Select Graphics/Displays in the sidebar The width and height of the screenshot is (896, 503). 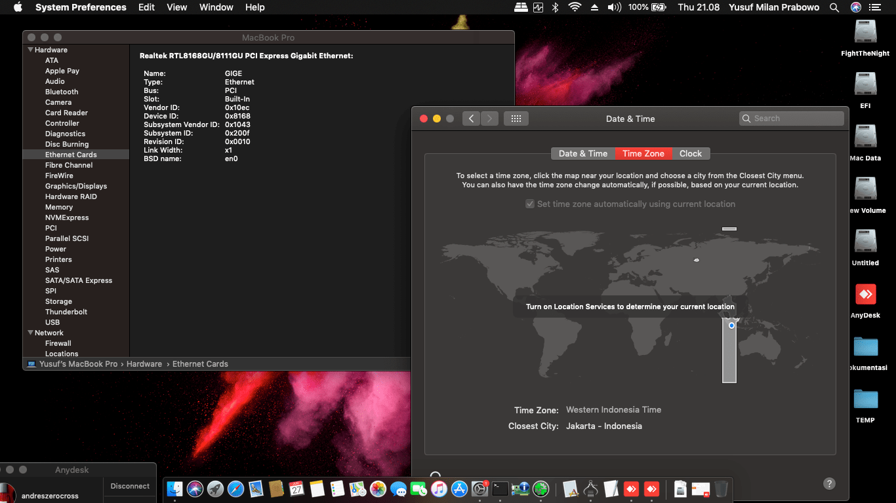click(x=76, y=186)
